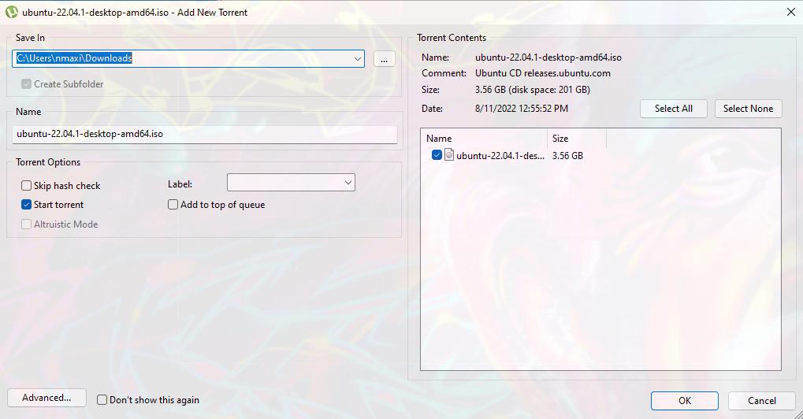The image size is (803, 419).
Task: Click the Cancel button
Action: pyautogui.click(x=761, y=401)
